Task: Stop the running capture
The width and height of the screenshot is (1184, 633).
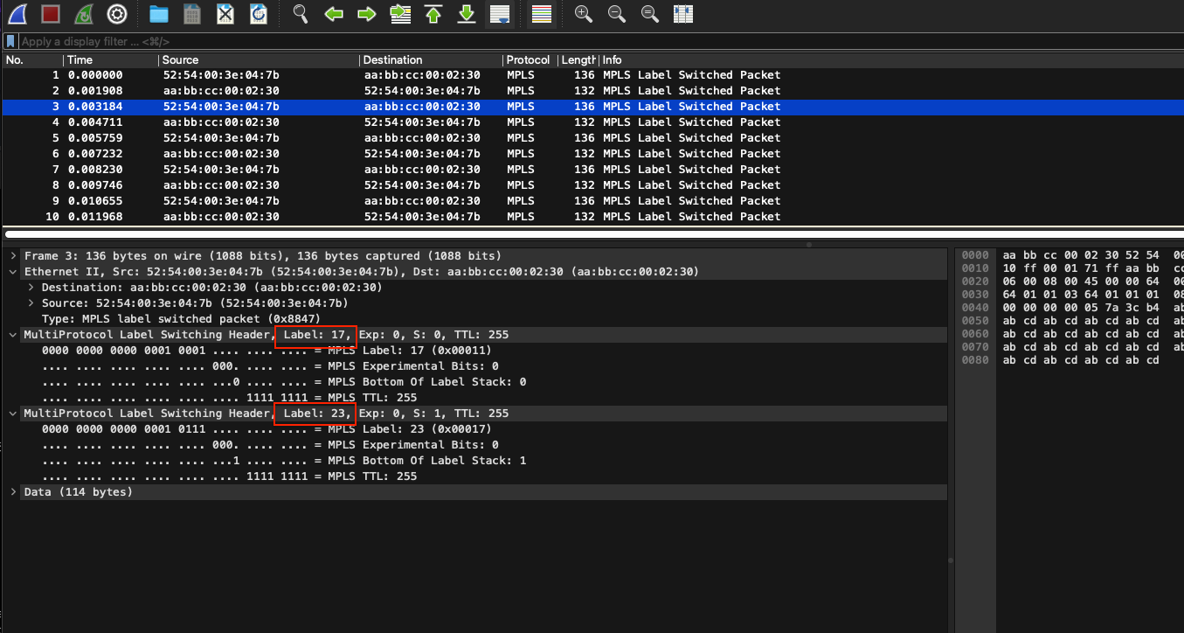Action: point(51,14)
